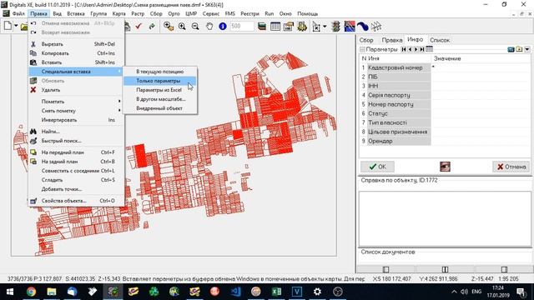Open the Файл menu
The image size is (534, 300).
(x=18, y=13)
